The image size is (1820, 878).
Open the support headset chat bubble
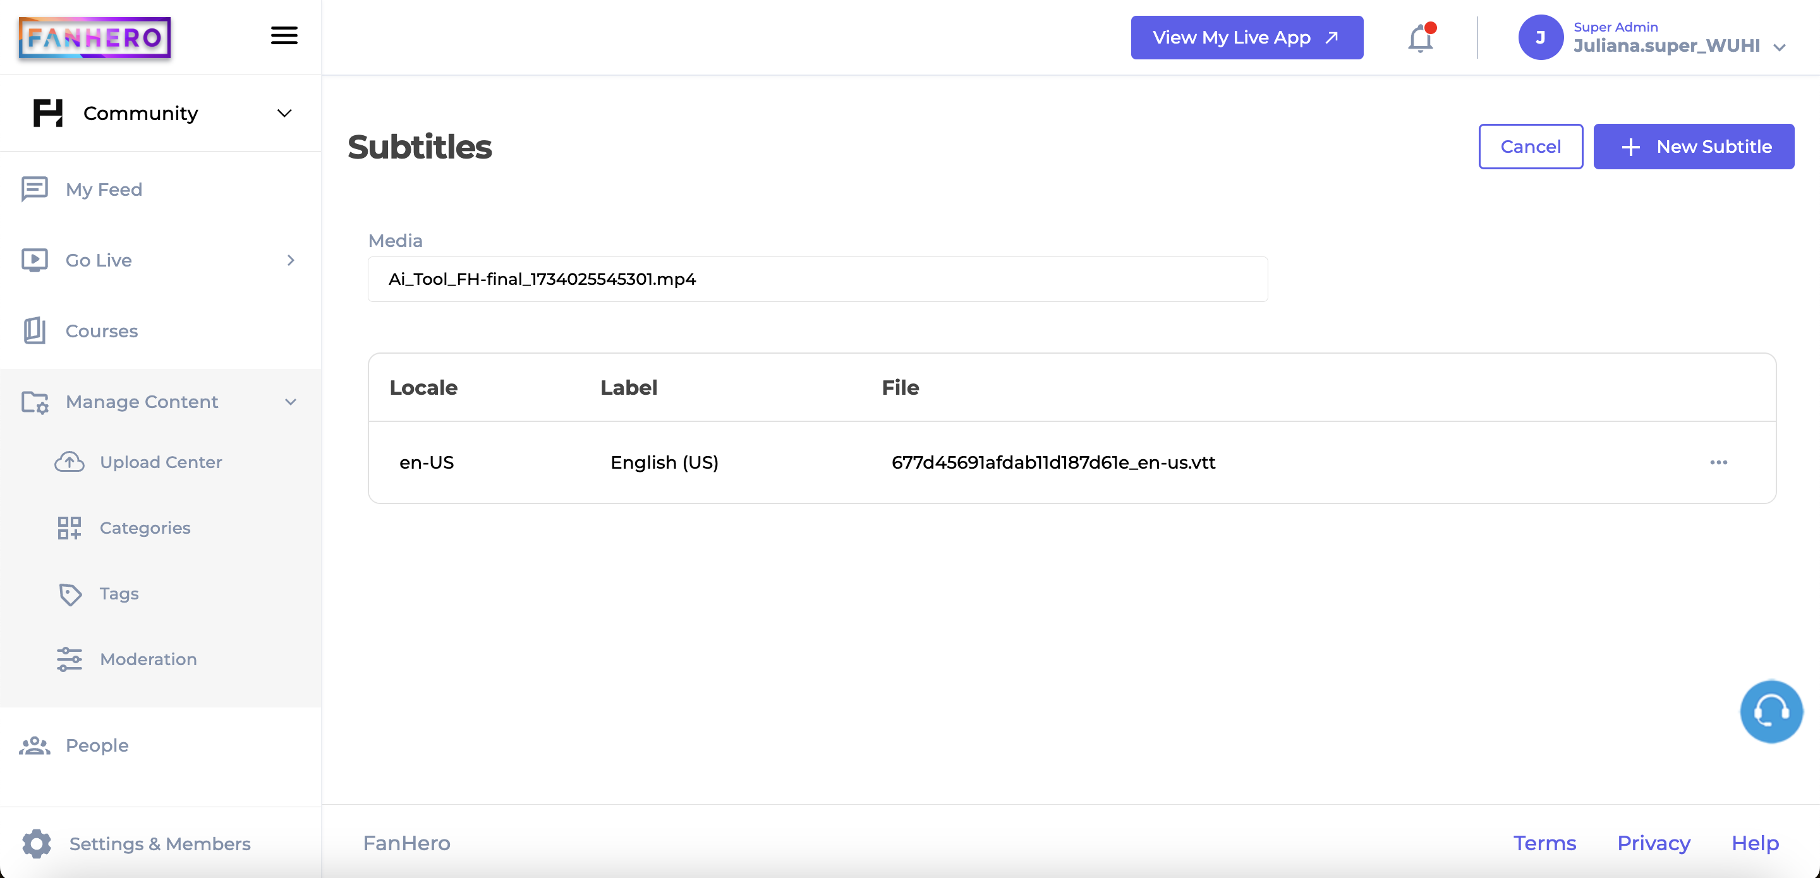[1771, 711]
